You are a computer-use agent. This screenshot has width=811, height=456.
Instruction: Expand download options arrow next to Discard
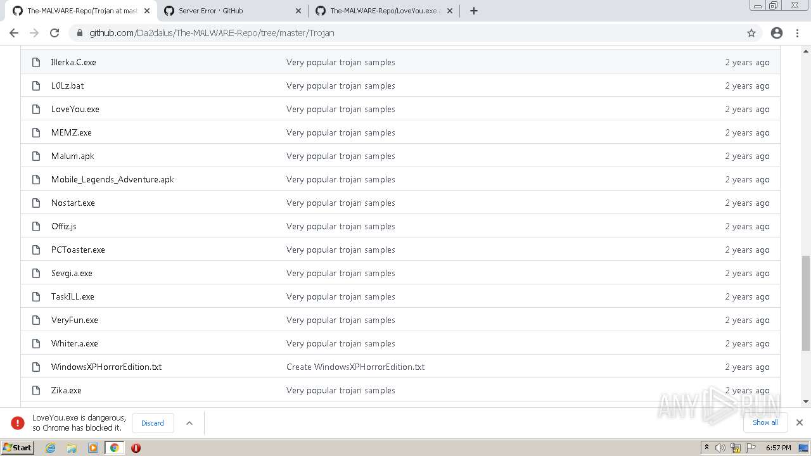[x=189, y=423]
